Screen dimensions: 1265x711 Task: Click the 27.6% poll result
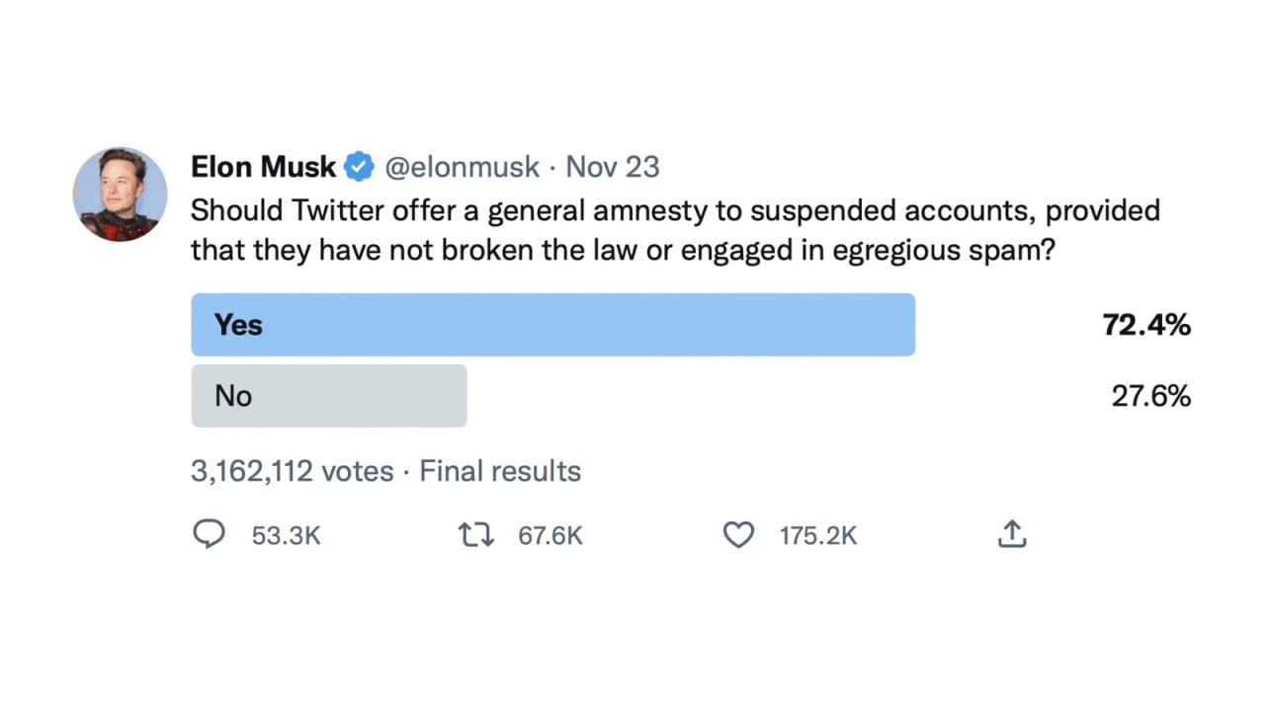point(1150,396)
